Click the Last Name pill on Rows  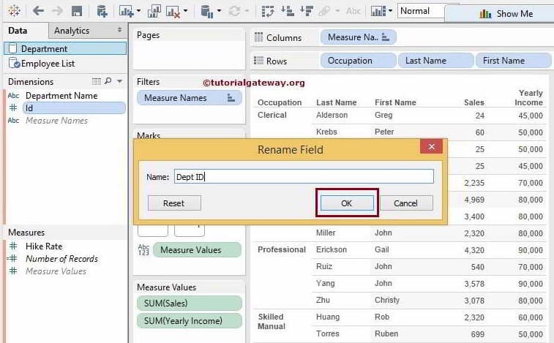(435, 61)
